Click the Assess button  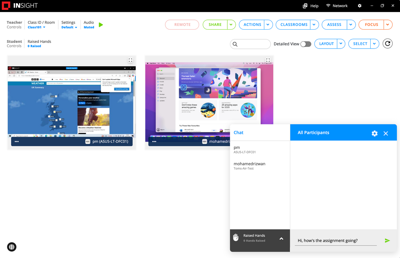tap(334, 25)
